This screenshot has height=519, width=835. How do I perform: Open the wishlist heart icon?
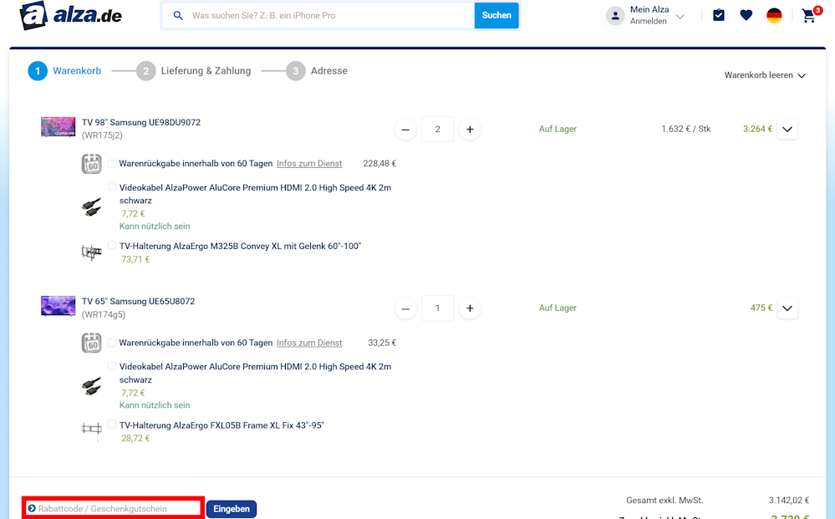746,15
